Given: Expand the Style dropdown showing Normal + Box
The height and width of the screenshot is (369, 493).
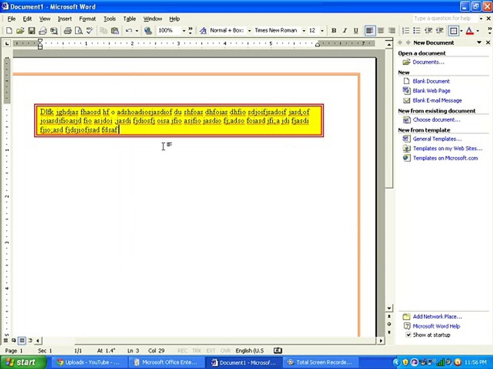Looking at the screenshot, I should click(x=250, y=31).
